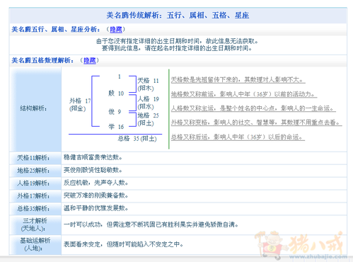Click the line 要得到此信息，请在起名时指定
353x262 pixels.
click(177, 48)
